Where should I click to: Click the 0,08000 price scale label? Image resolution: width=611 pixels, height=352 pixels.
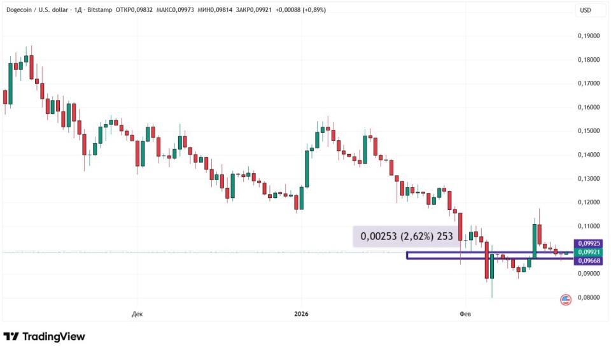587,298
